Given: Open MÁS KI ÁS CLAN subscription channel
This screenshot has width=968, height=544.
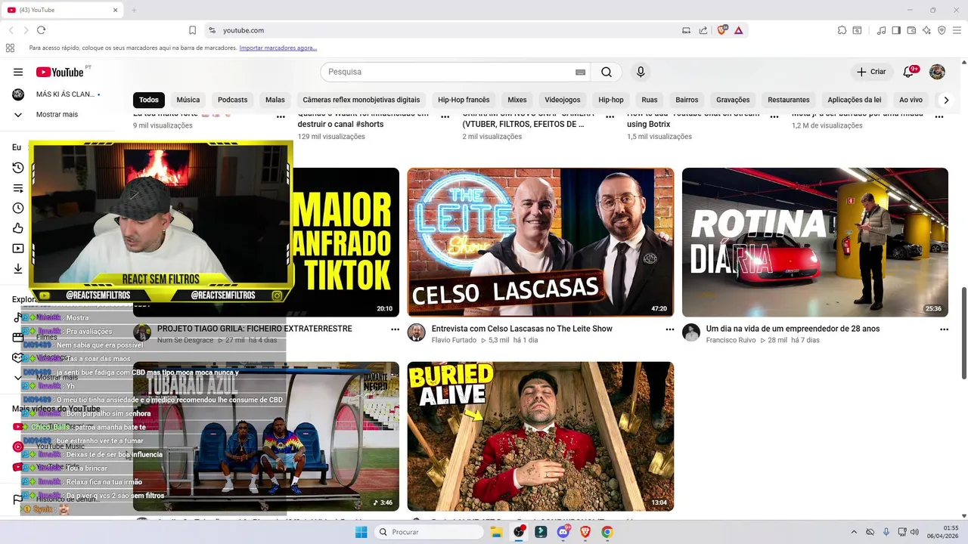Looking at the screenshot, I should [x=57, y=94].
